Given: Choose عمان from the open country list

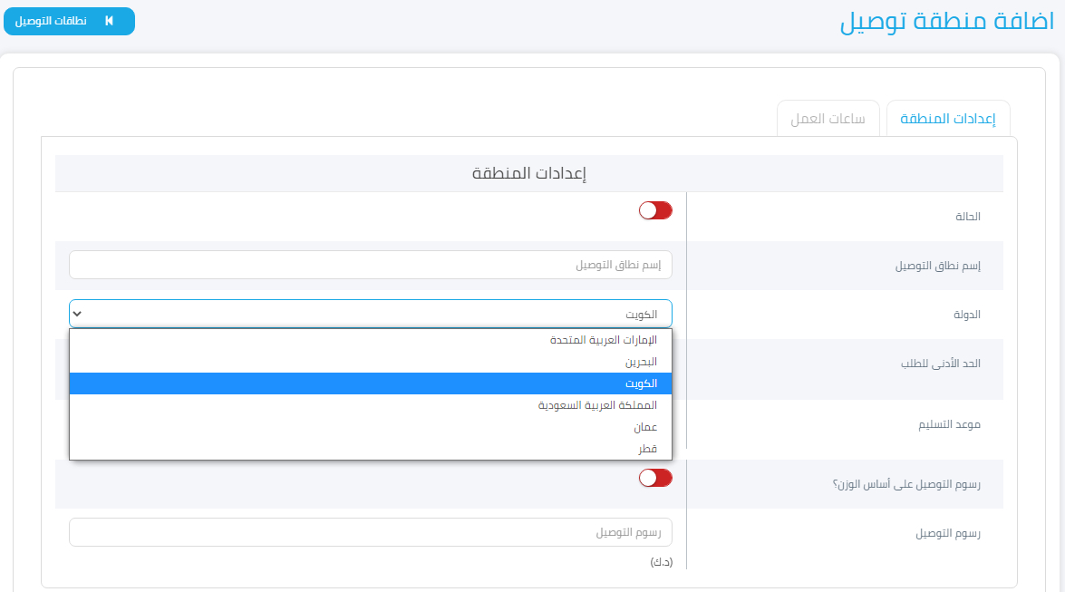Looking at the screenshot, I should tap(370, 426).
